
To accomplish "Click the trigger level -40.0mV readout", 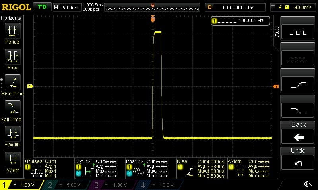I will pyautogui.click(x=302, y=8).
